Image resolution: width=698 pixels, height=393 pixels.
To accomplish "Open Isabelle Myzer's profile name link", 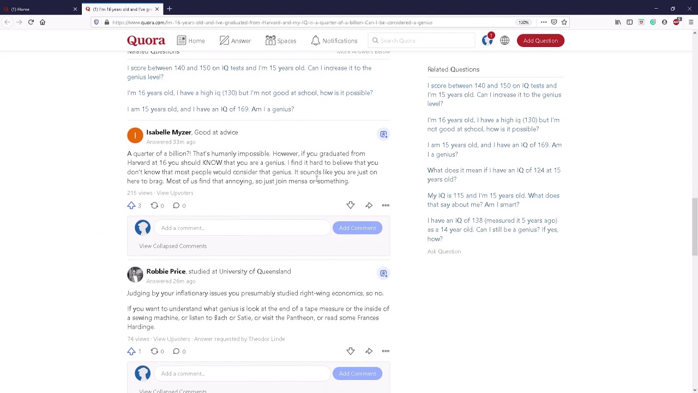I will click(x=169, y=132).
